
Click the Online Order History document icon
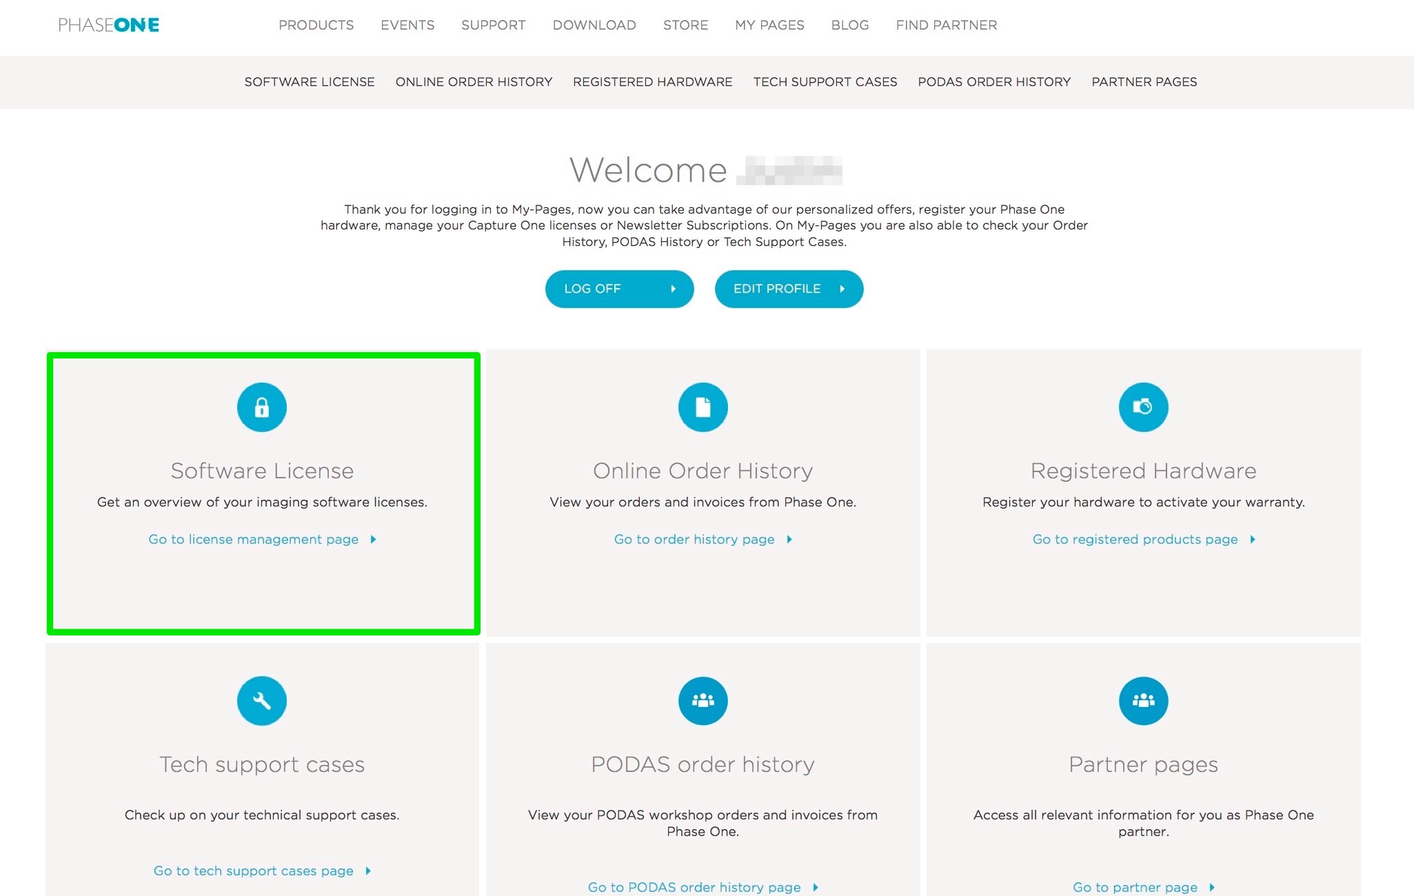(x=703, y=407)
